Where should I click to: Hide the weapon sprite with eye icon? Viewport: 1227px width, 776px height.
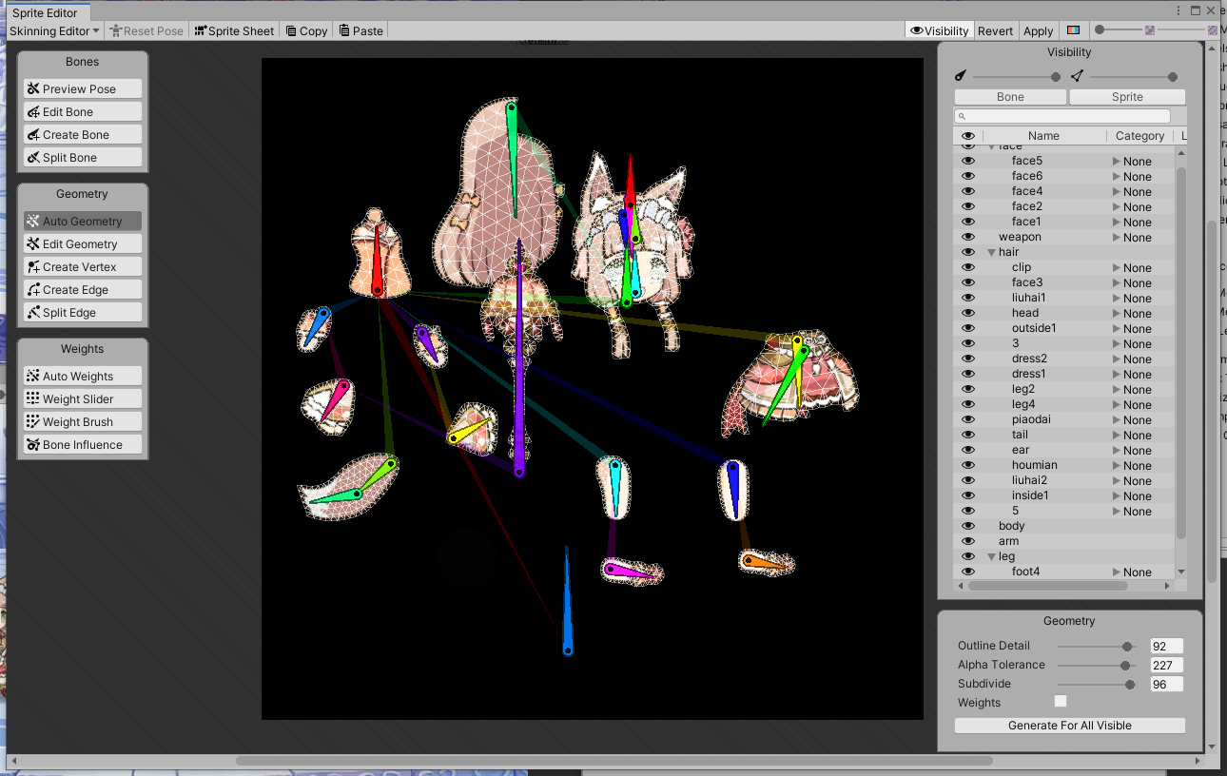pyautogui.click(x=968, y=237)
